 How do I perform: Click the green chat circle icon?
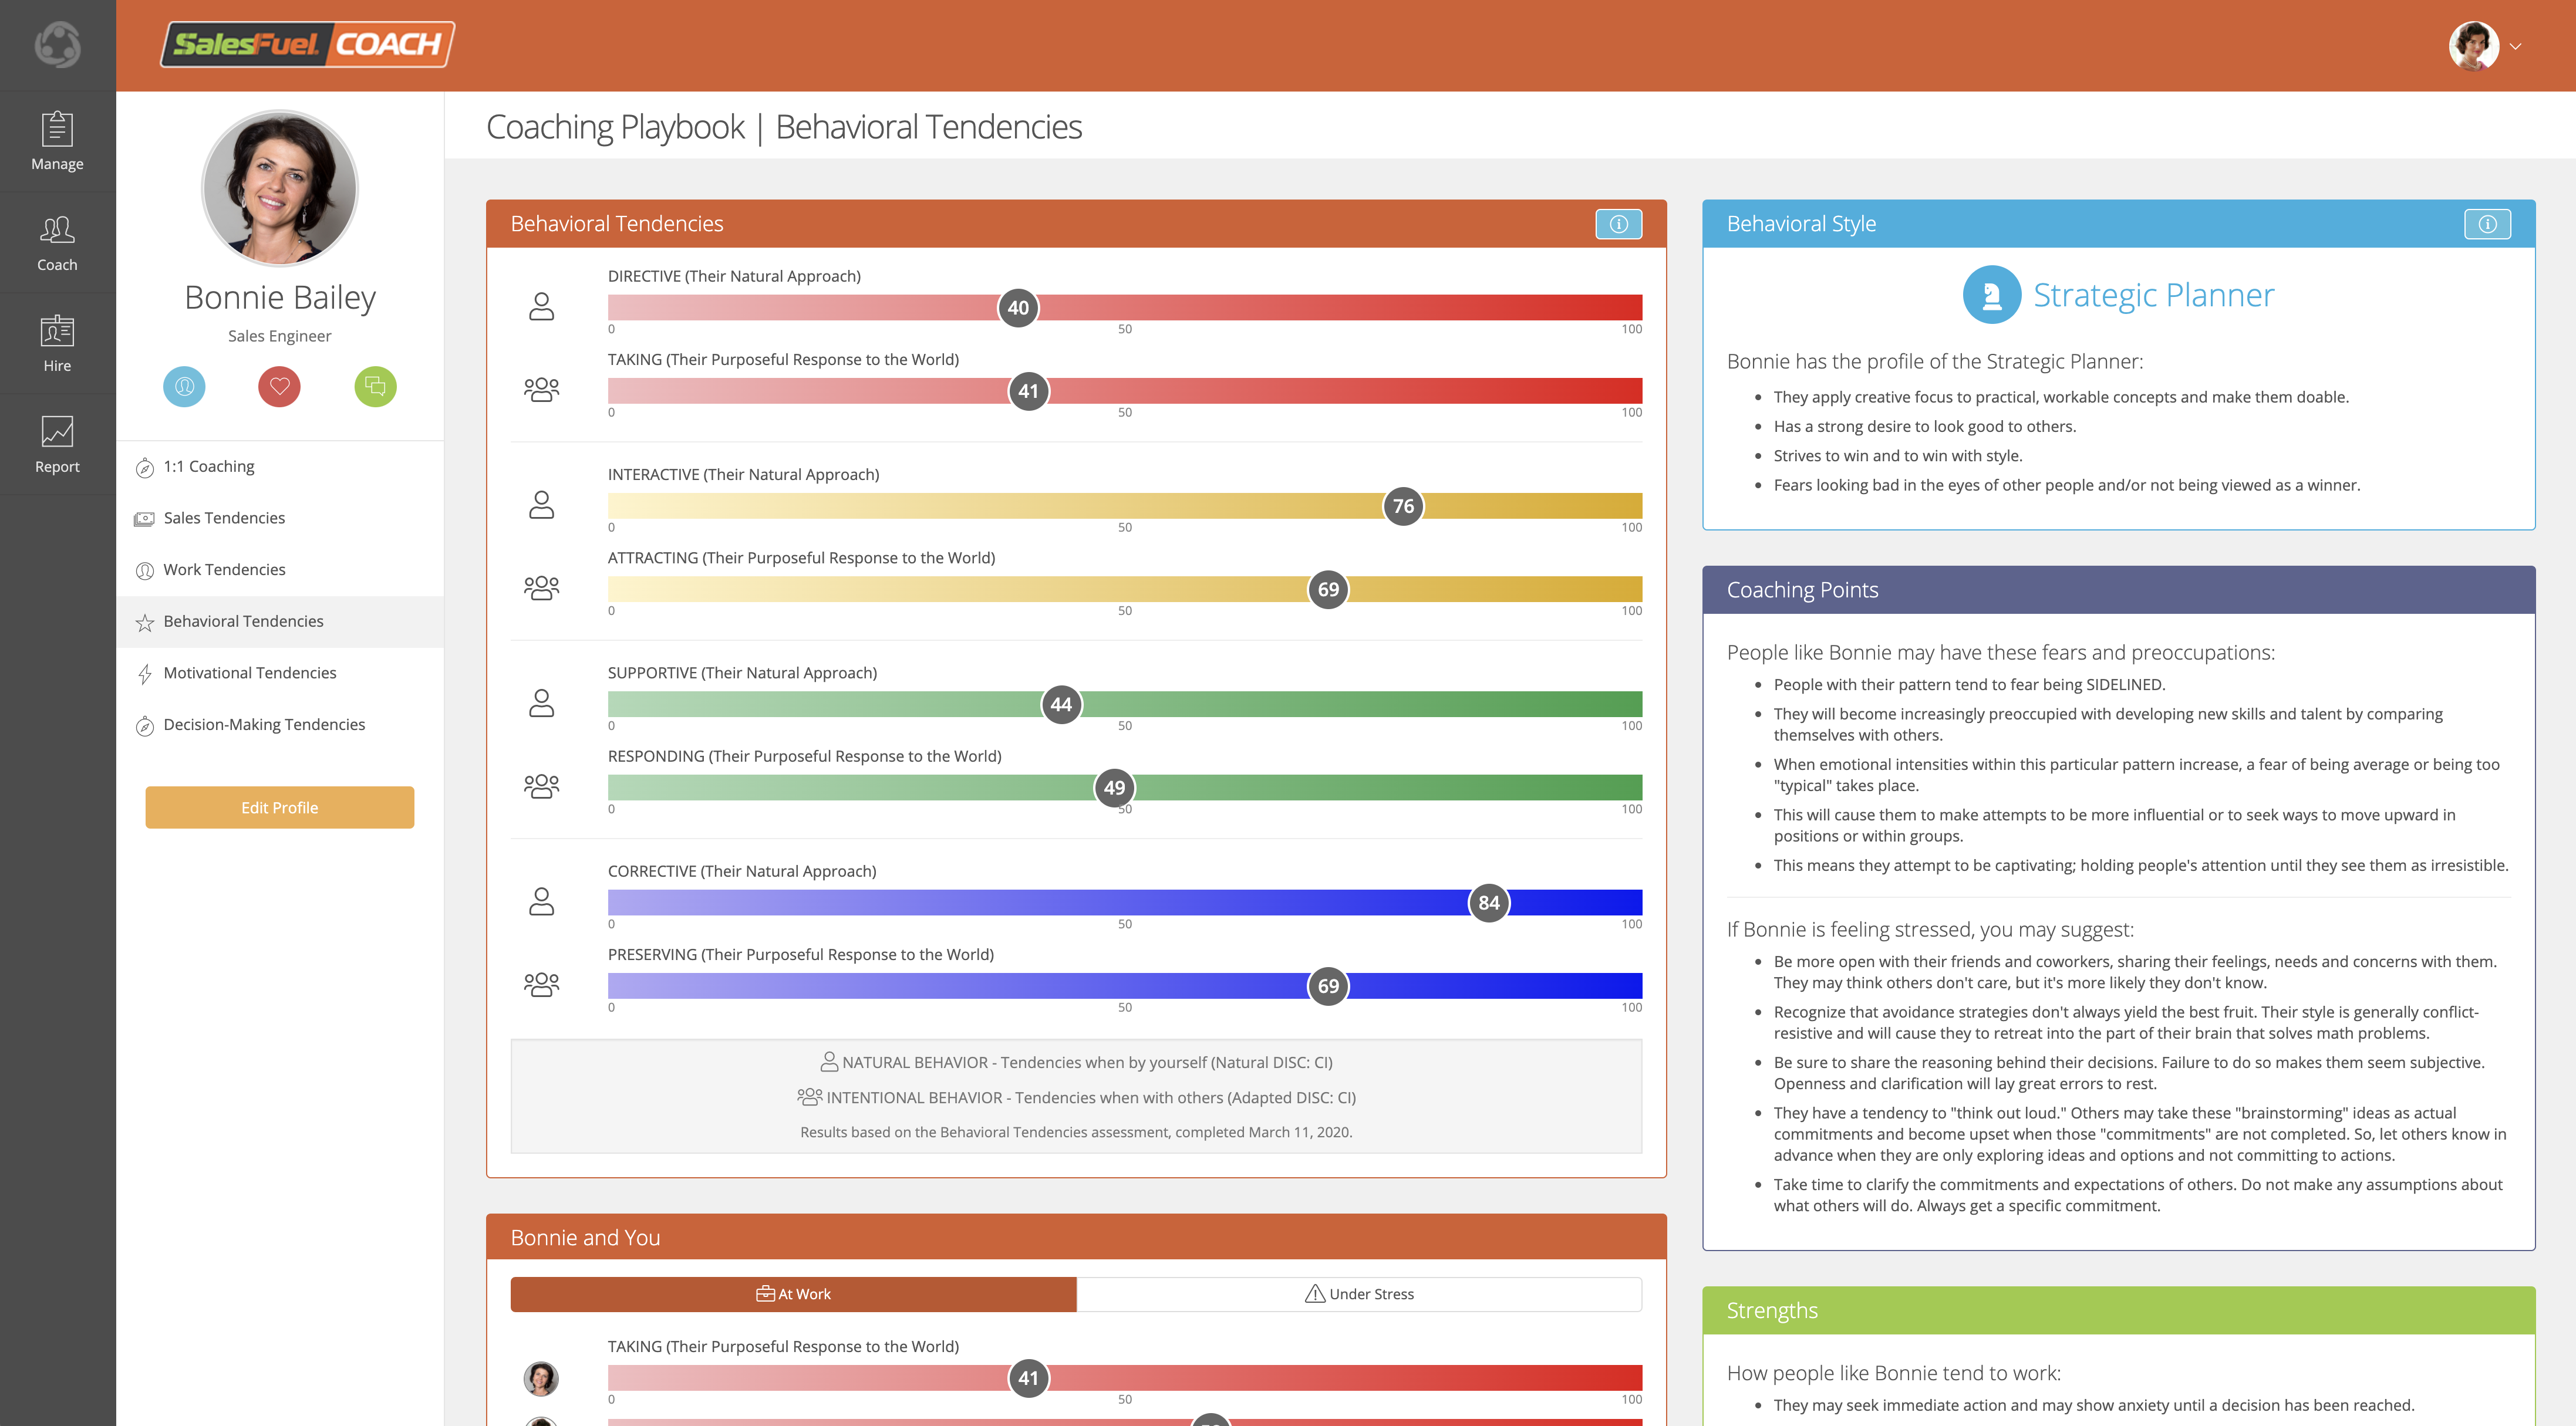tap(375, 387)
